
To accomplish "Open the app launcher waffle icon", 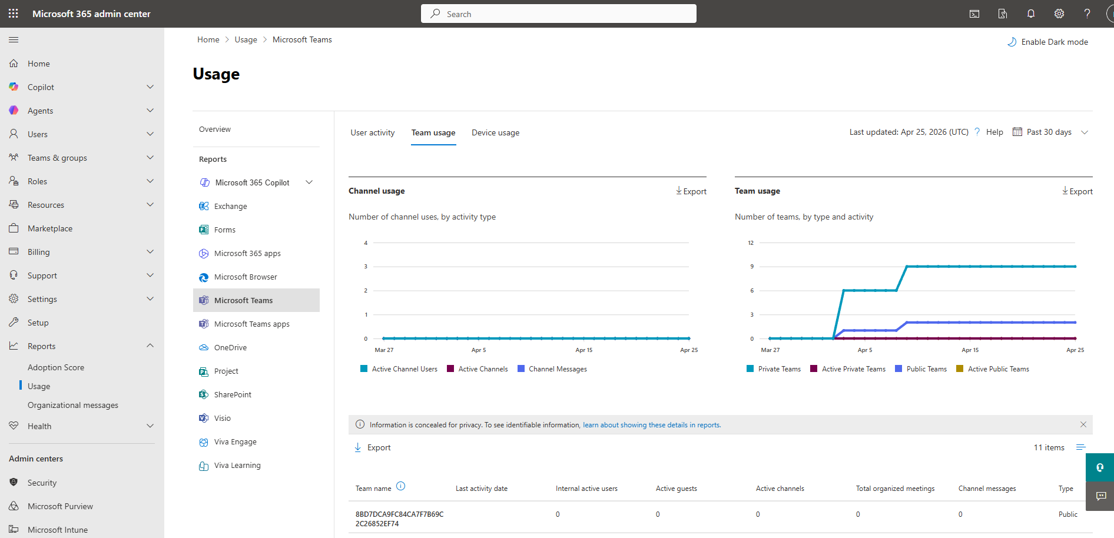I will click(14, 14).
